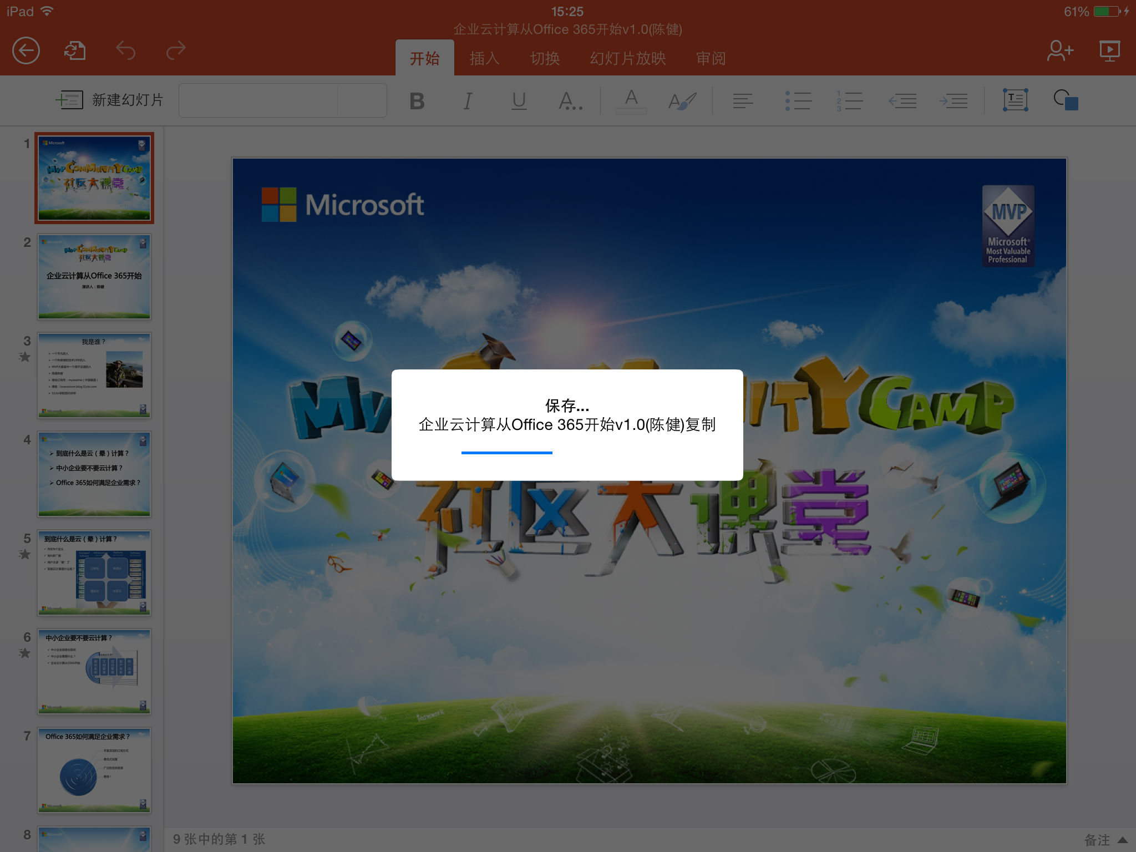Open the text alignment options

click(x=743, y=101)
